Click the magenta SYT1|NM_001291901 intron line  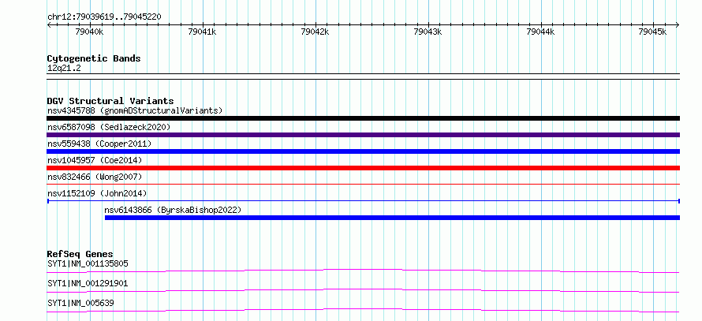(x=363, y=290)
